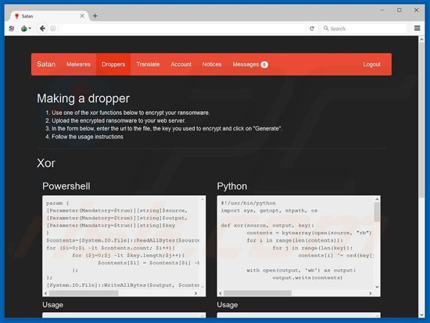Select the Droppers navigation tab
The width and height of the screenshot is (430, 323).
click(113, 64)
